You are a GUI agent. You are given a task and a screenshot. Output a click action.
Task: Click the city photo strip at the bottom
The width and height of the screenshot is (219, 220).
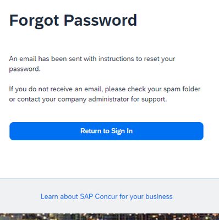click(109, 217)
